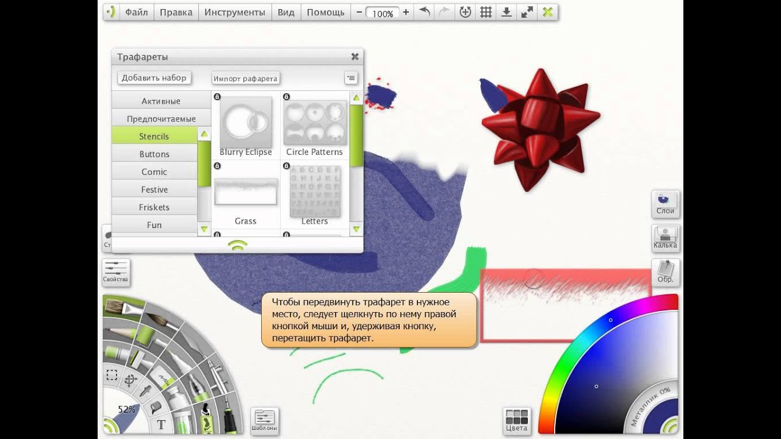Open the Вид menu

pos(286,12)
